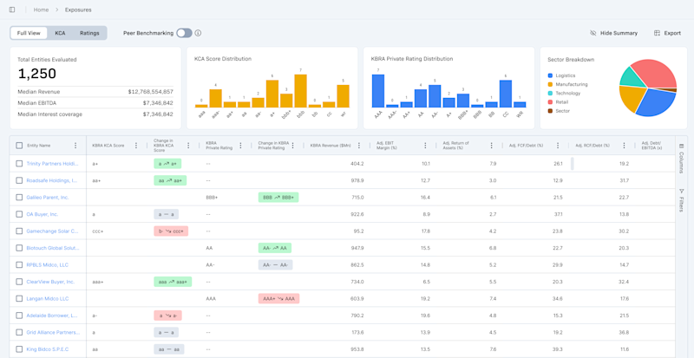Open Peer Benchmarking info icon
The width and height of the screenshot is (694, 358).
point(199,33)
